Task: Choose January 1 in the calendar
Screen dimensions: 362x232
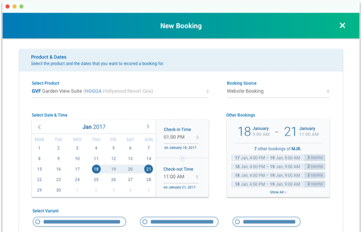Action: 39,148
